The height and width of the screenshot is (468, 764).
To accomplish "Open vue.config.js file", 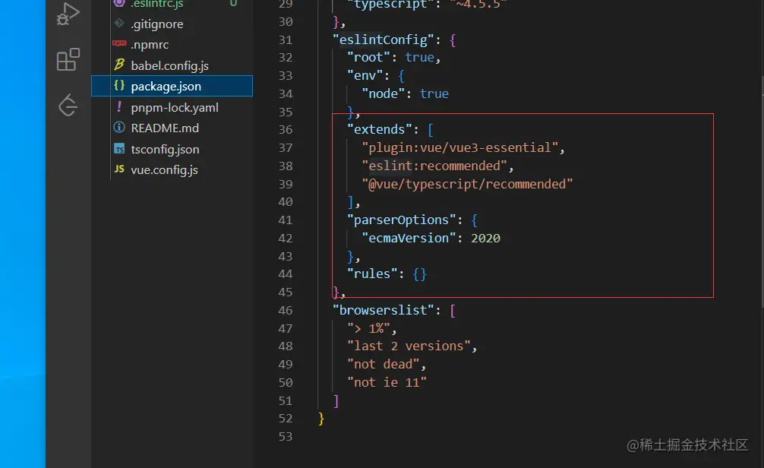I will point(164,169).
